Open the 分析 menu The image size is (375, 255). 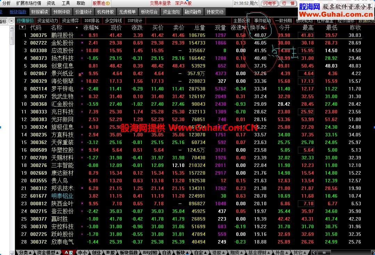pyautogui.click(x=7, y=3)
